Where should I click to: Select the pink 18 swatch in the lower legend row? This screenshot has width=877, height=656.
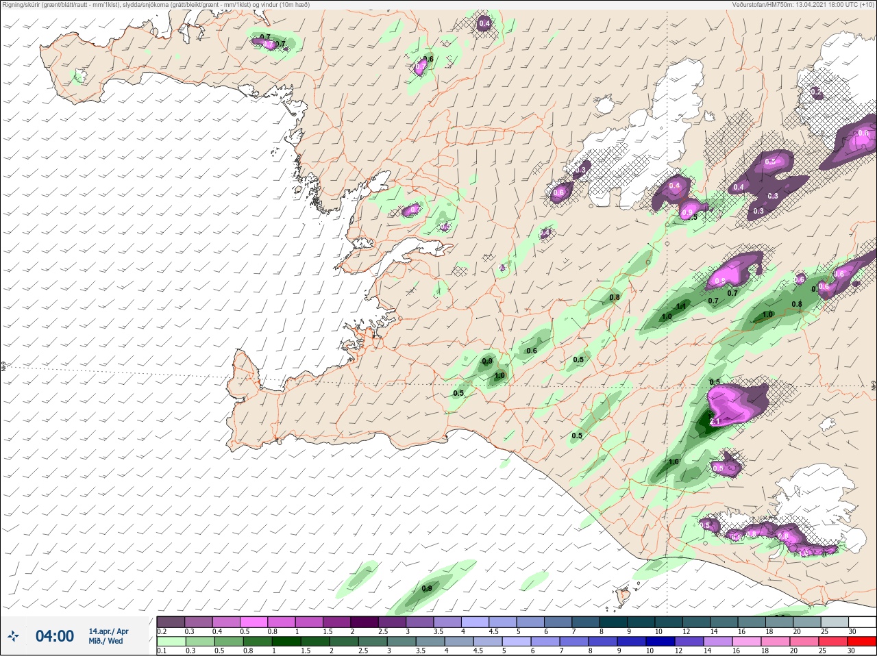click(775, 641)
